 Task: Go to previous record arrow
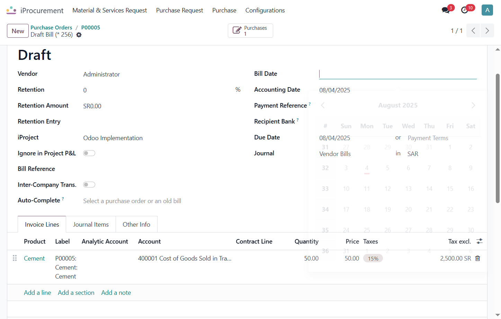473,31
